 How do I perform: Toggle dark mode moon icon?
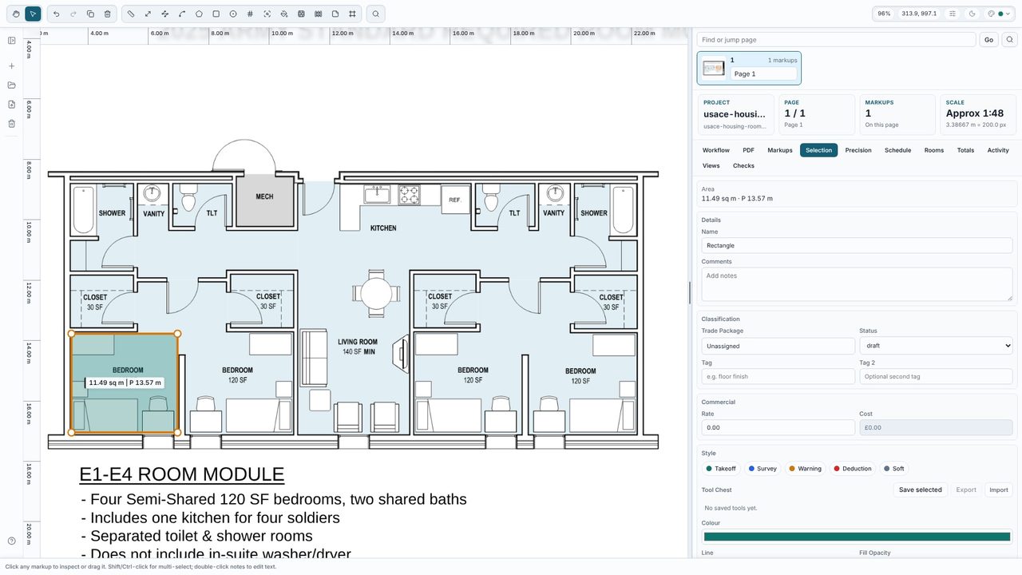972,14
